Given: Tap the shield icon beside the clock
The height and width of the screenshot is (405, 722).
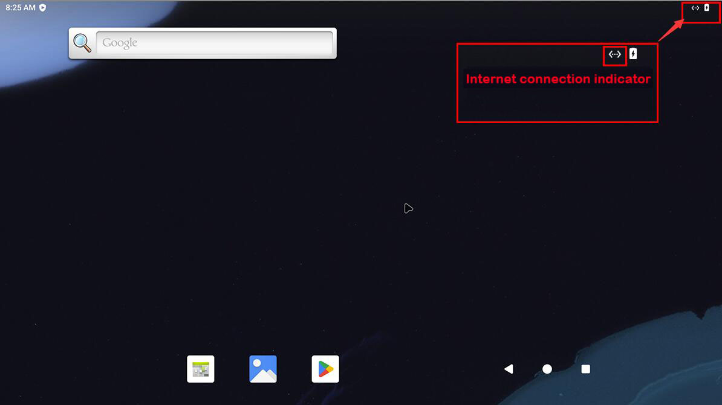Looking at the screenshot, I should click(x=42, y=8).
